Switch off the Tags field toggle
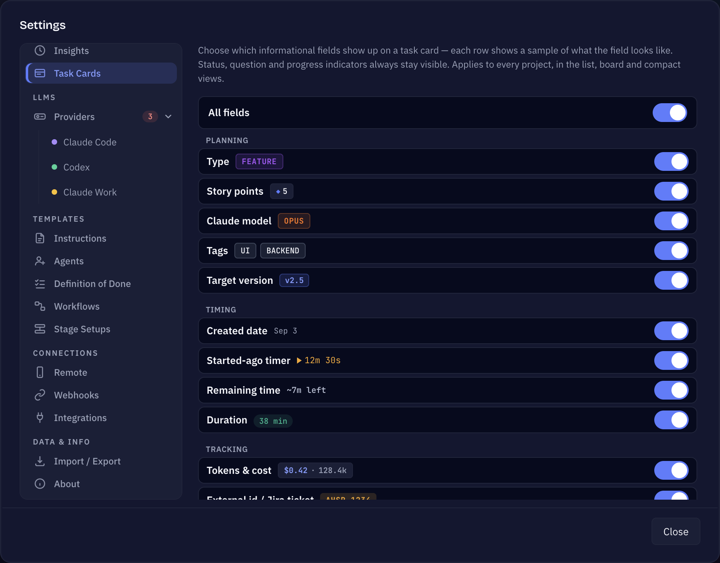The image size is (720, 563). [671, 251]
